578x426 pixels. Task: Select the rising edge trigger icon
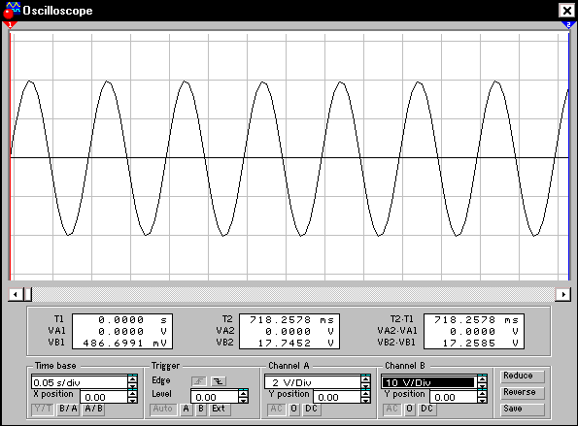(x=199, y=381)
